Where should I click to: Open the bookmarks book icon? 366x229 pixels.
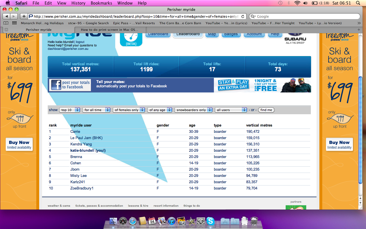(x=6, y=23)
